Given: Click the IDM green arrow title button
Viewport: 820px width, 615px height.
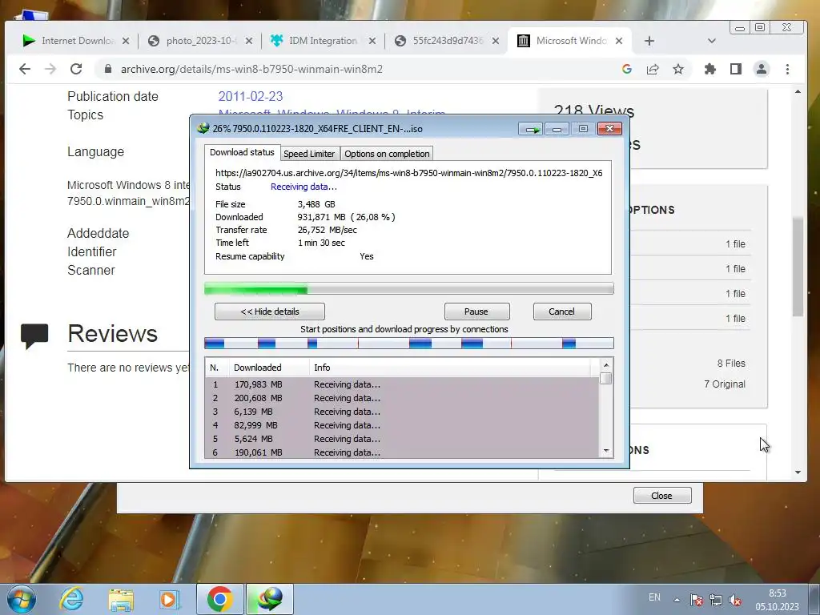Looking at the screenshot, I should point(531,129).
